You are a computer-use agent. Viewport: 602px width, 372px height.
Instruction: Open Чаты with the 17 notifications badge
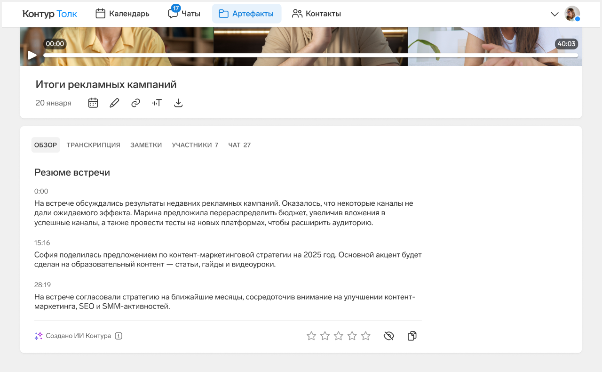(183, 14)
